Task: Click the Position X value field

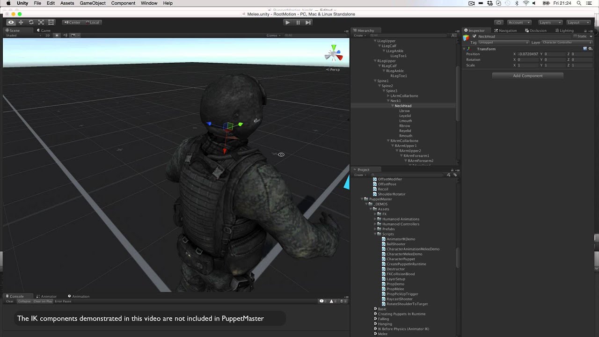Action: (x=528, y=54)
